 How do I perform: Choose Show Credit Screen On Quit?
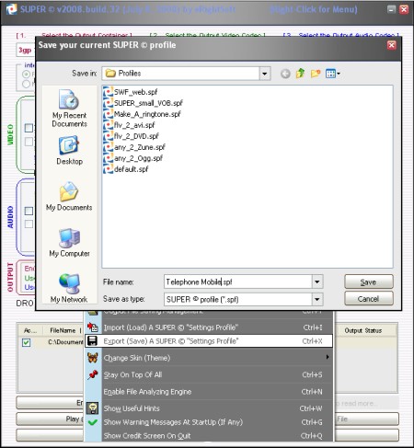coord(209,436)
